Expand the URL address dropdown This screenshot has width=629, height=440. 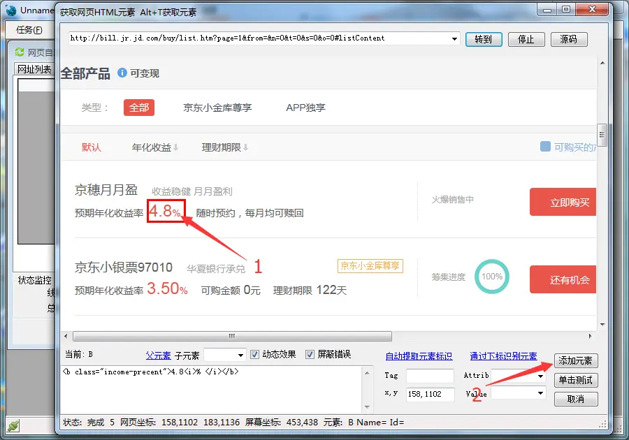pos(454,39)
